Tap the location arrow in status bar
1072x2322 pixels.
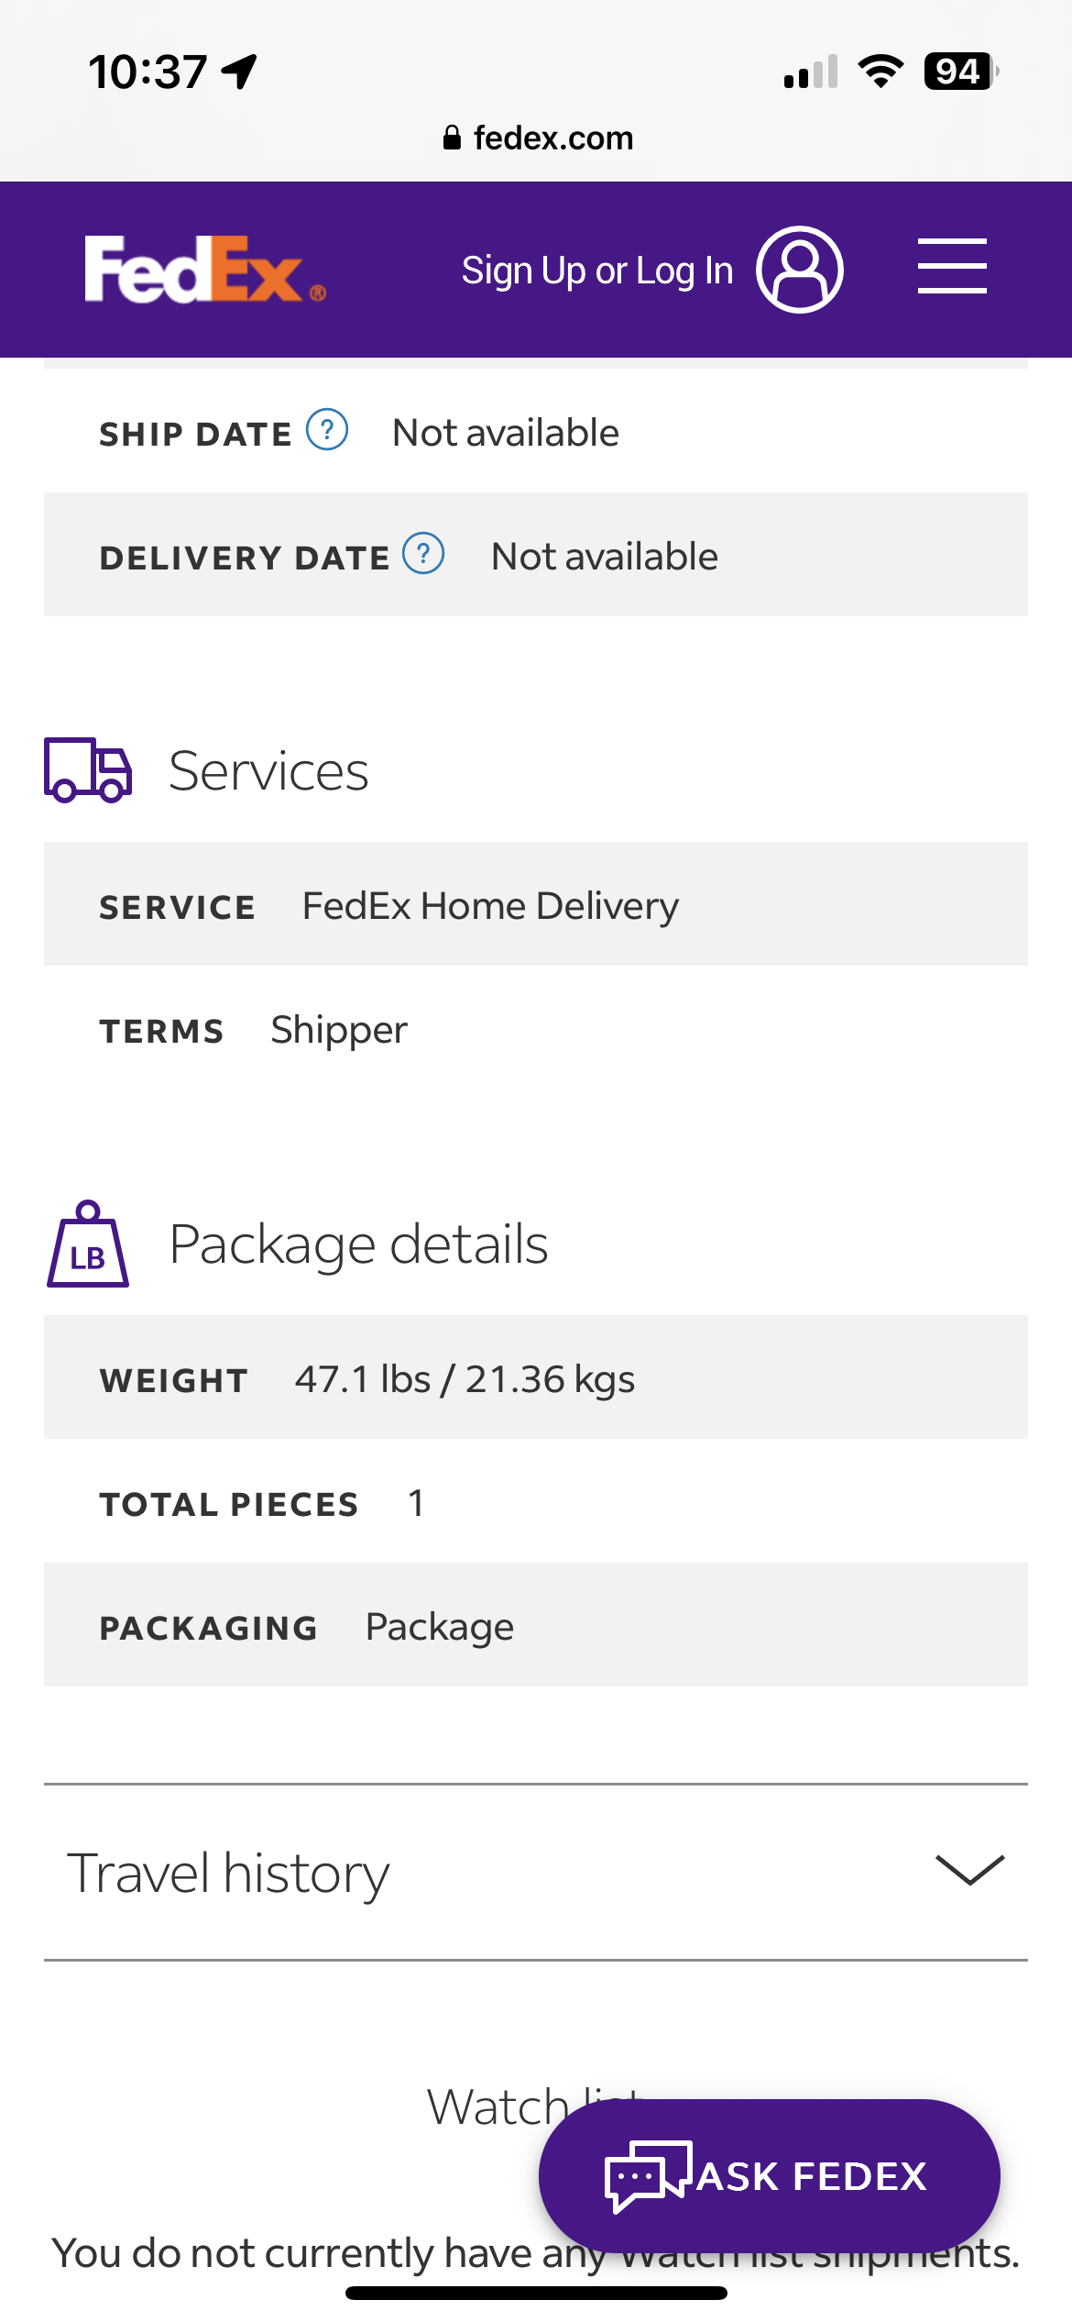(x=240, y=72)
